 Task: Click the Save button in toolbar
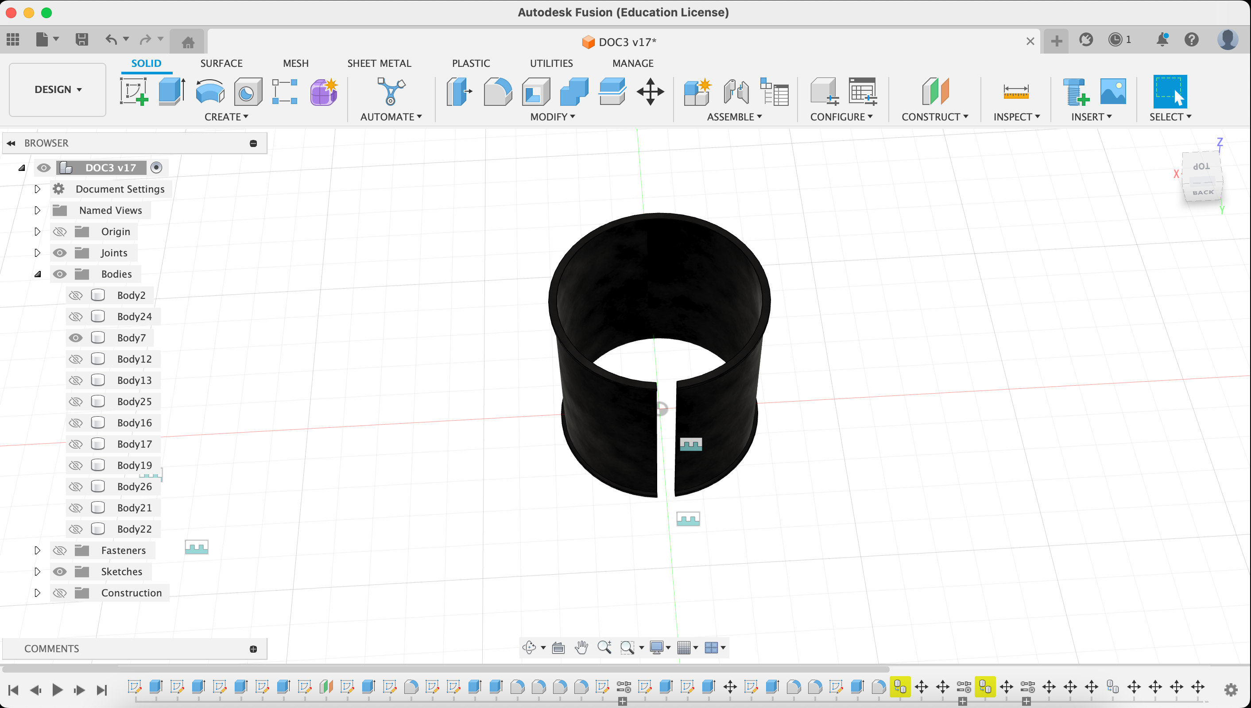pos(82,39)
